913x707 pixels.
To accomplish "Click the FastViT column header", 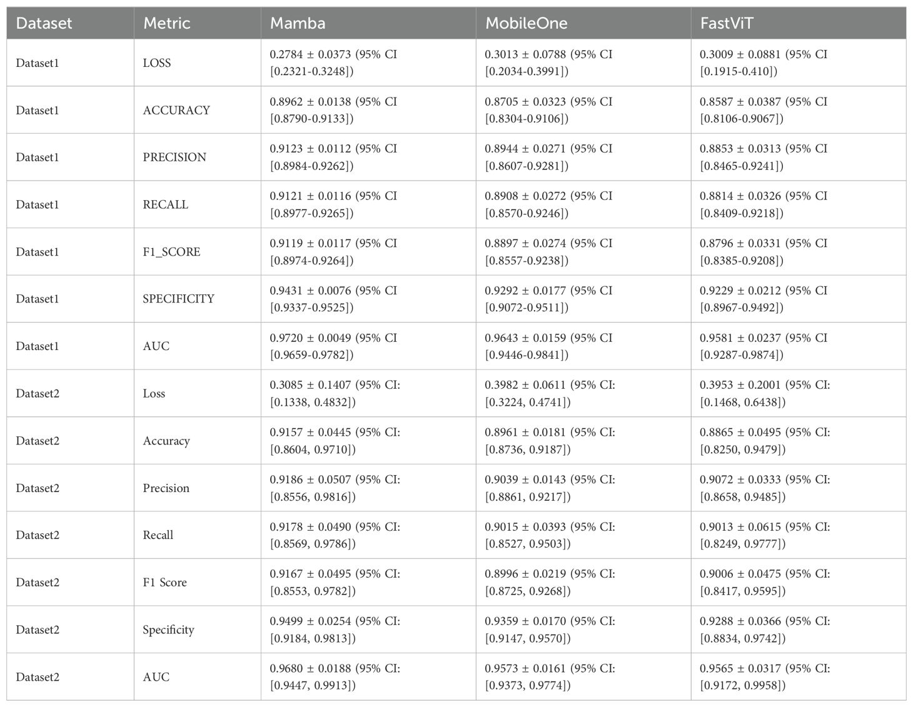I will pyautogui.click(x=727, y=23).
